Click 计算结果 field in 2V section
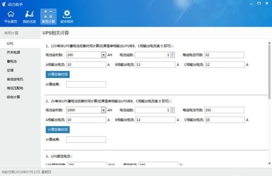This screenshot has width=272, height=176. 86,139
